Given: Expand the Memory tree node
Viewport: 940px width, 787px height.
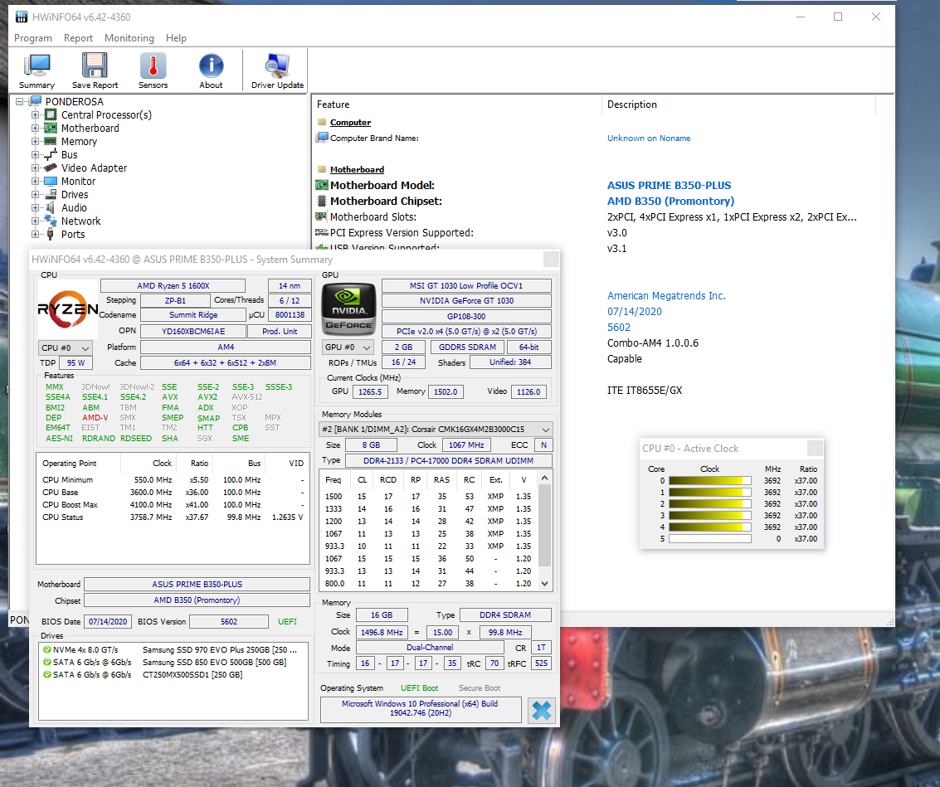Looking at the screenshot, I should pyautogui.click(x=35, y=142).
